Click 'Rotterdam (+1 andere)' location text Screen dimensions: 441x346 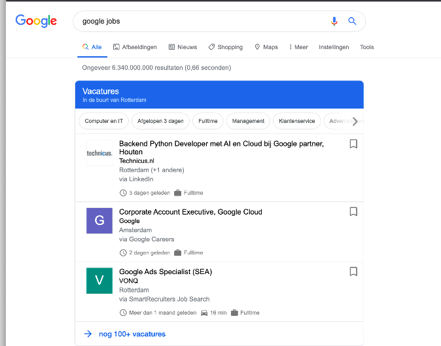pyautogui.click(x=152, y=170)
